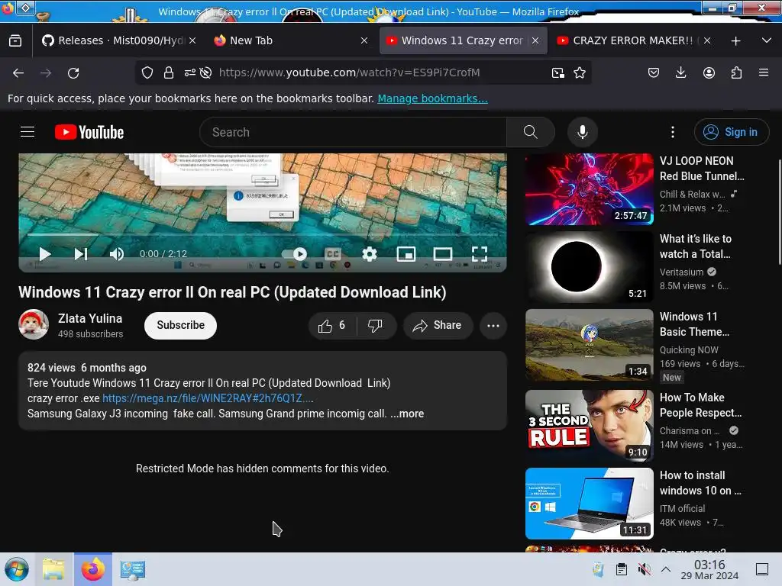Close the Releases GitHub tab
The width and height of the screenshot is (782, 586).
tap(192, 41)
